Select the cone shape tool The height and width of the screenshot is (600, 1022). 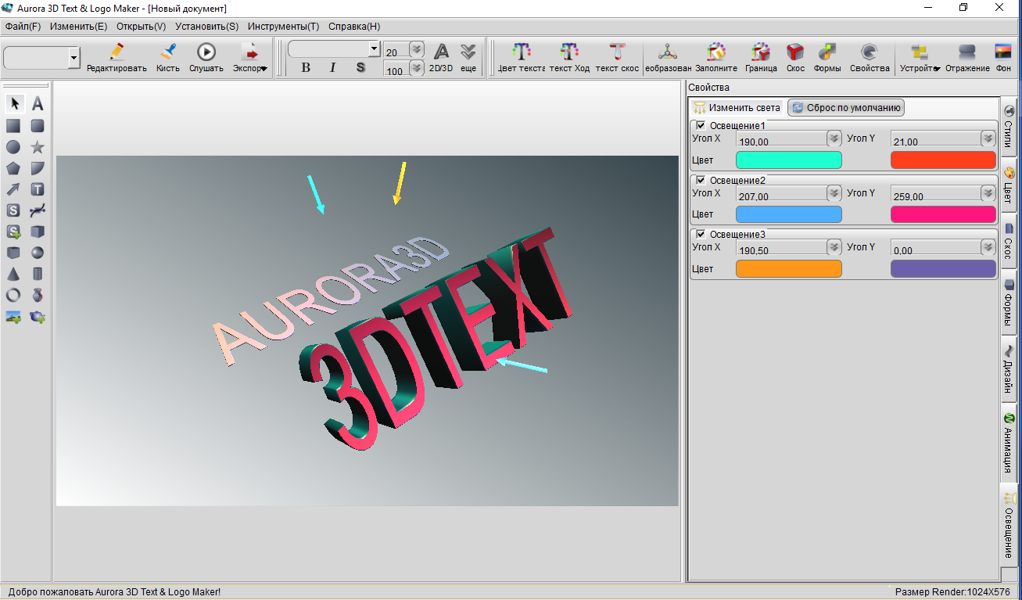[x=13, y=275]
